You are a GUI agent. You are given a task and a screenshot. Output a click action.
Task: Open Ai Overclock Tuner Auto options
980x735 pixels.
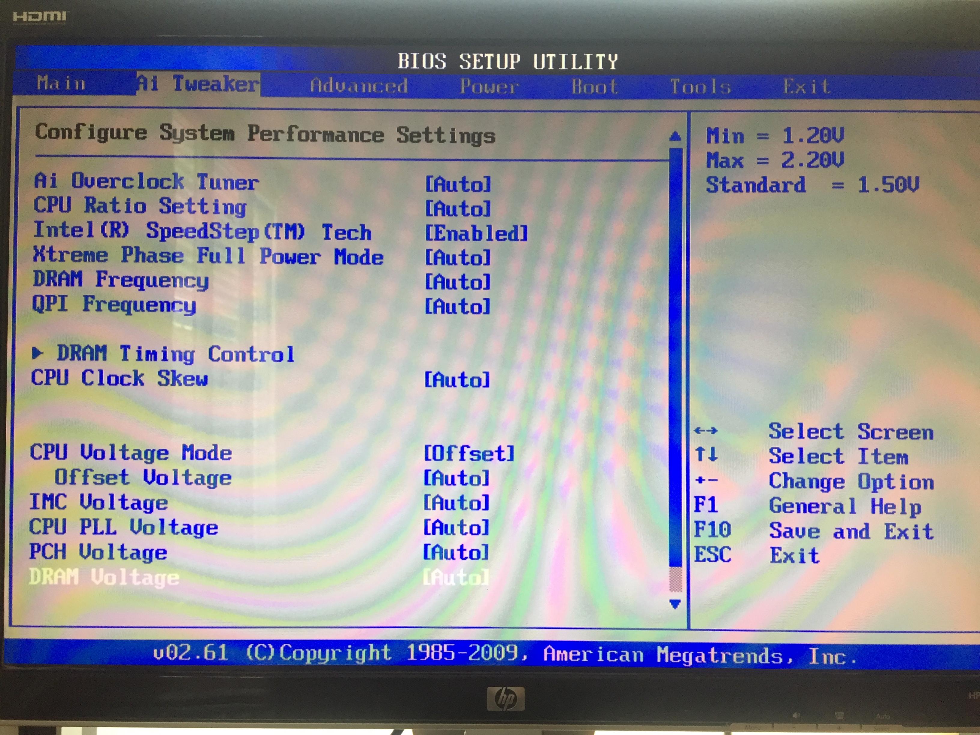tap(458, 184)
